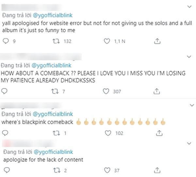Reply to the HOW ABOUT A COMEBACK tweet
Image resolution: width=196 pixels, height=177 pixels.
coord(5,92)
